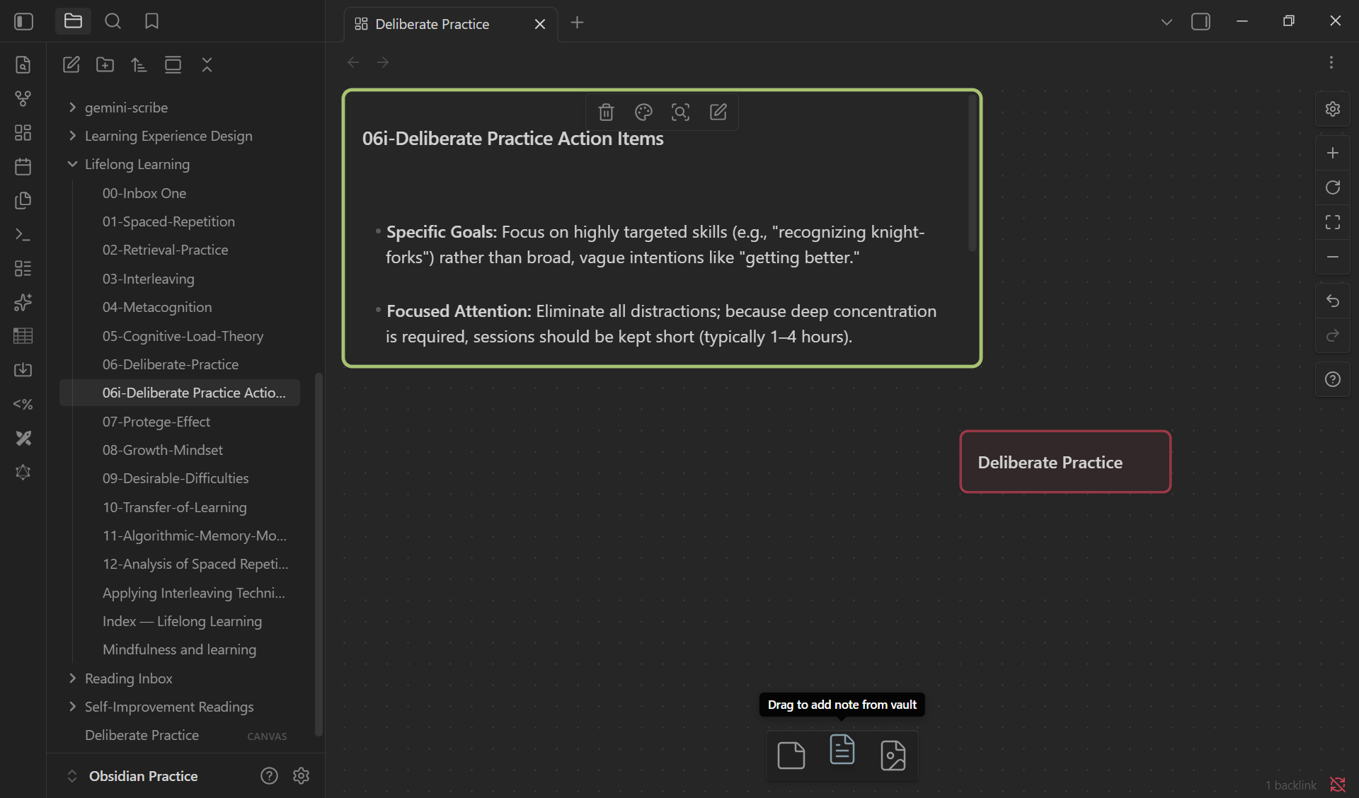Add a blank card to canvas
The height and width of the screenshot is (798, 1359).
tap(791, 755)
